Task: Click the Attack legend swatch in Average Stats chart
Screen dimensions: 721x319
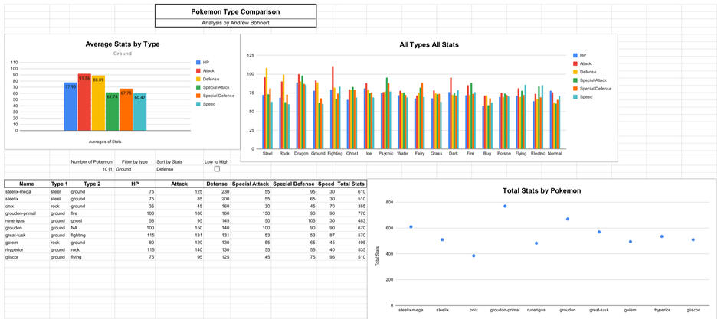Action: point(198,71)
